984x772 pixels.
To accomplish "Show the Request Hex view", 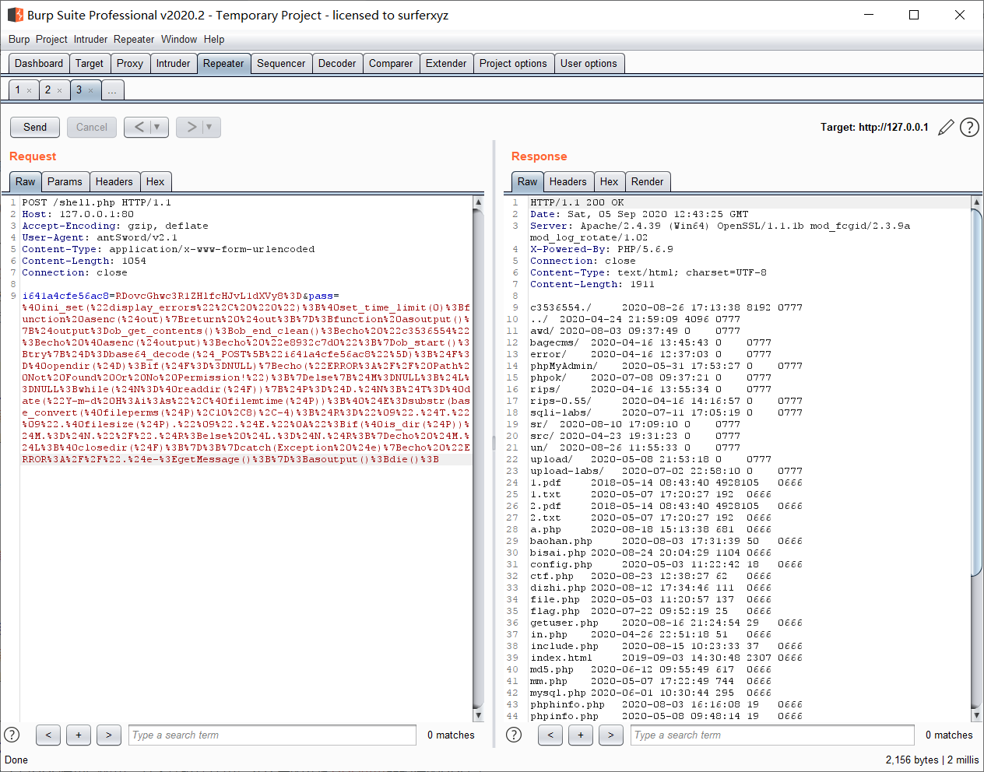I will (x=156, y=182).
